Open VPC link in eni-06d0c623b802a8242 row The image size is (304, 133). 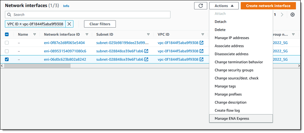point(178,59)
